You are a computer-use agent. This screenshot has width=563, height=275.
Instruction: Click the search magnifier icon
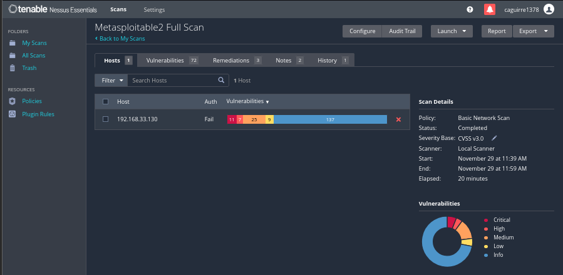[221, 81]
